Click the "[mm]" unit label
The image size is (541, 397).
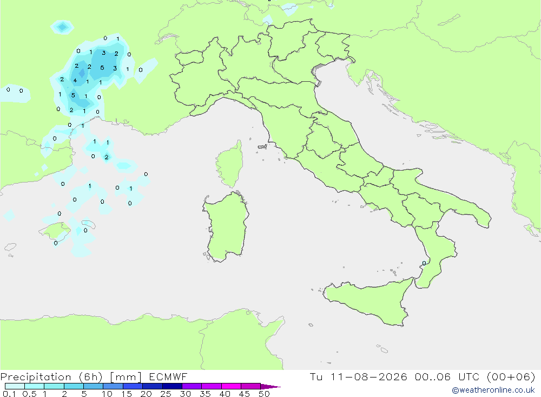tap(126, 377)
